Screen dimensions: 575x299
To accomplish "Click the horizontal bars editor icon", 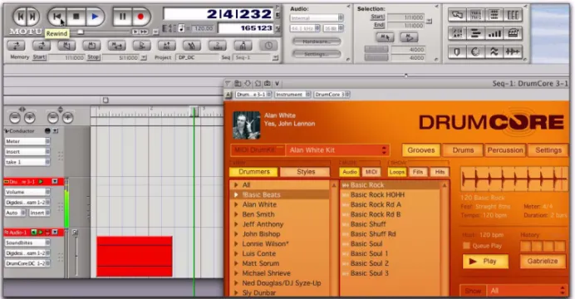I will point(475,34).
